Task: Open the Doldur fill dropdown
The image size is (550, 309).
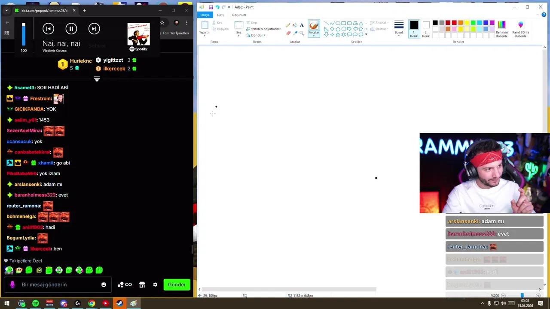Action: (x=379, y=29)
